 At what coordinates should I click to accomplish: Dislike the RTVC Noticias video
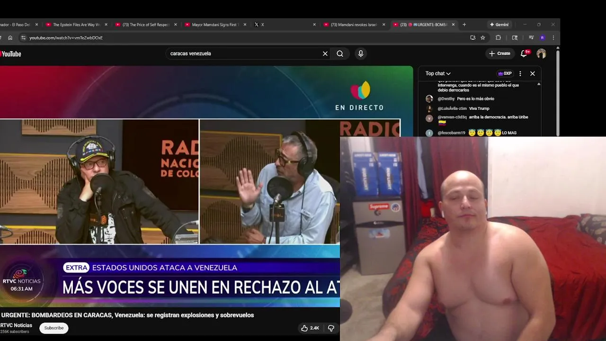click(331, 328)
